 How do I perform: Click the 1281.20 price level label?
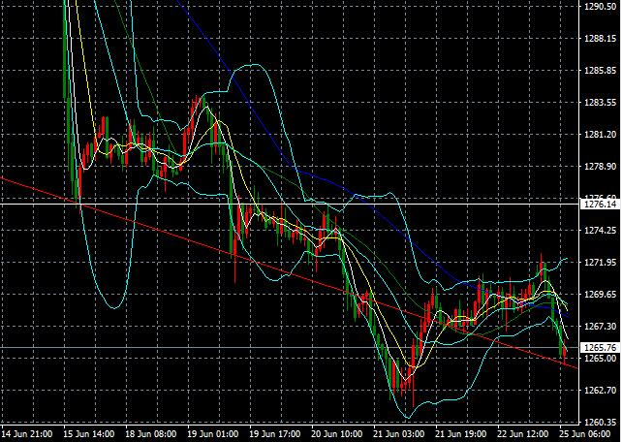600,135
